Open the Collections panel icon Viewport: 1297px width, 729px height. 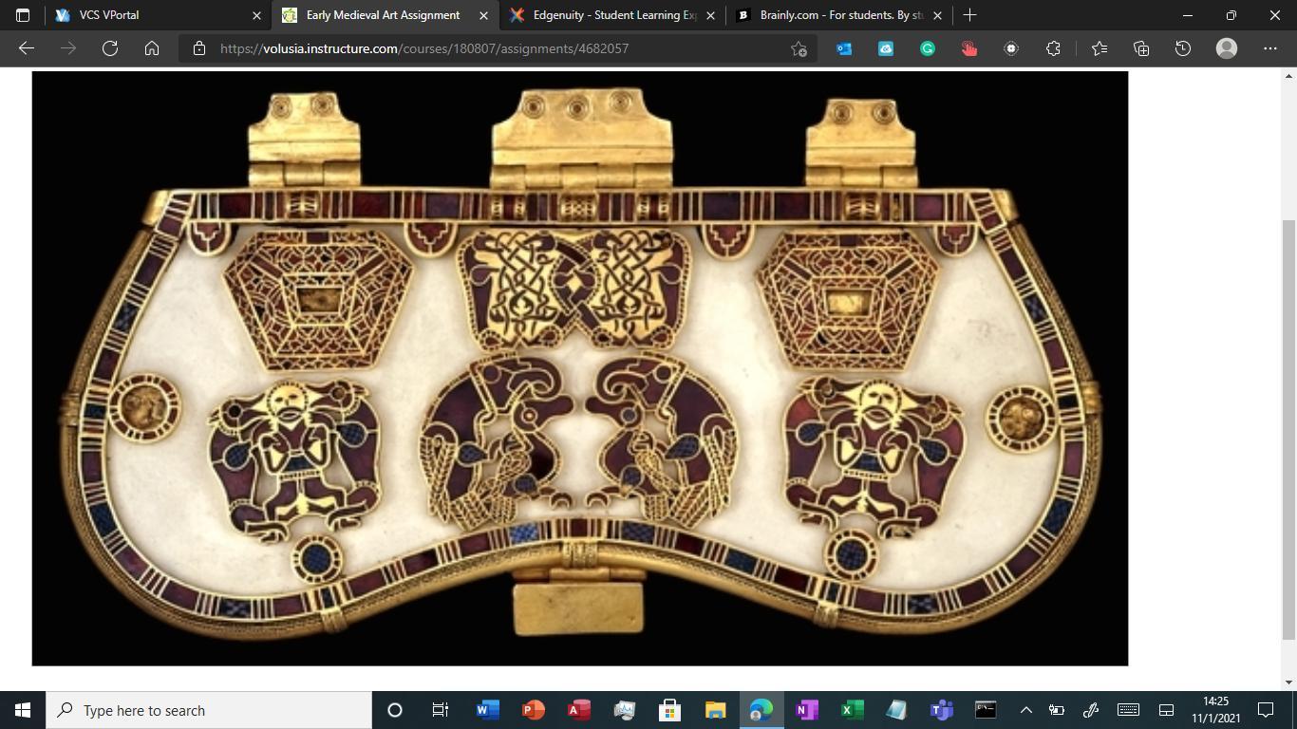[x=1141, y=48]
